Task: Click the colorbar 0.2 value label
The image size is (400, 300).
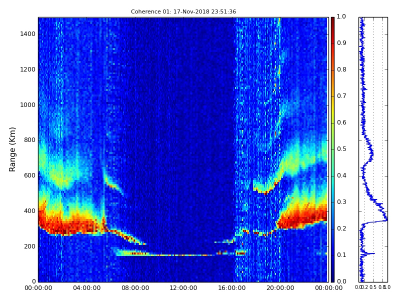Action: (341, 228)
